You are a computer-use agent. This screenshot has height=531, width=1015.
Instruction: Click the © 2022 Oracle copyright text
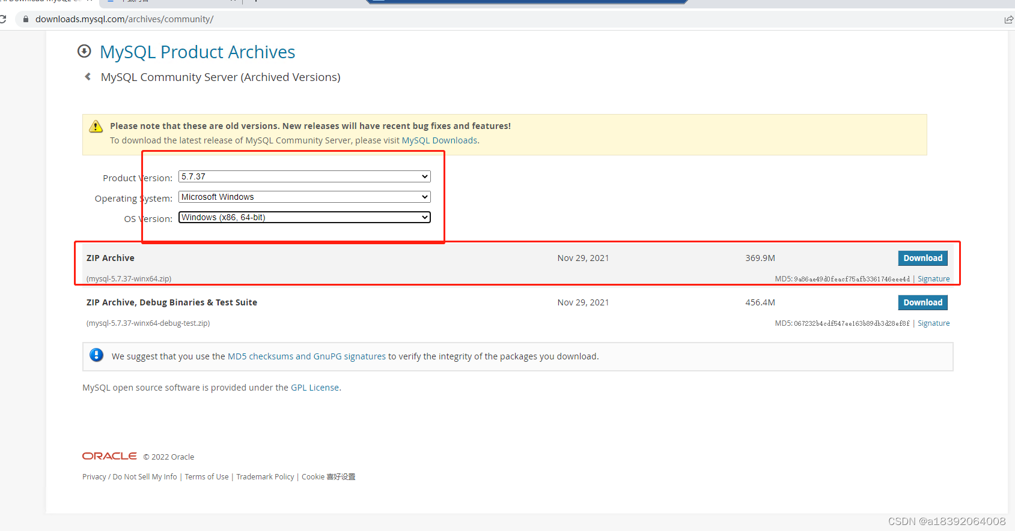(169, 457)
